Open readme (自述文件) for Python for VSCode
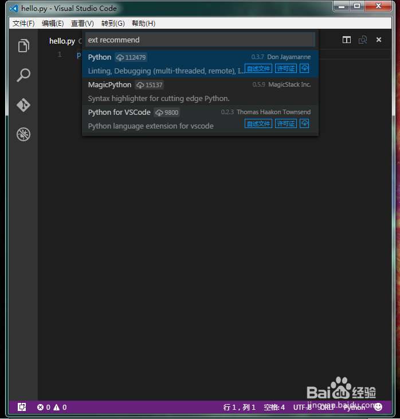The height and width of the screenshot is (419, 400). [258, 123]
